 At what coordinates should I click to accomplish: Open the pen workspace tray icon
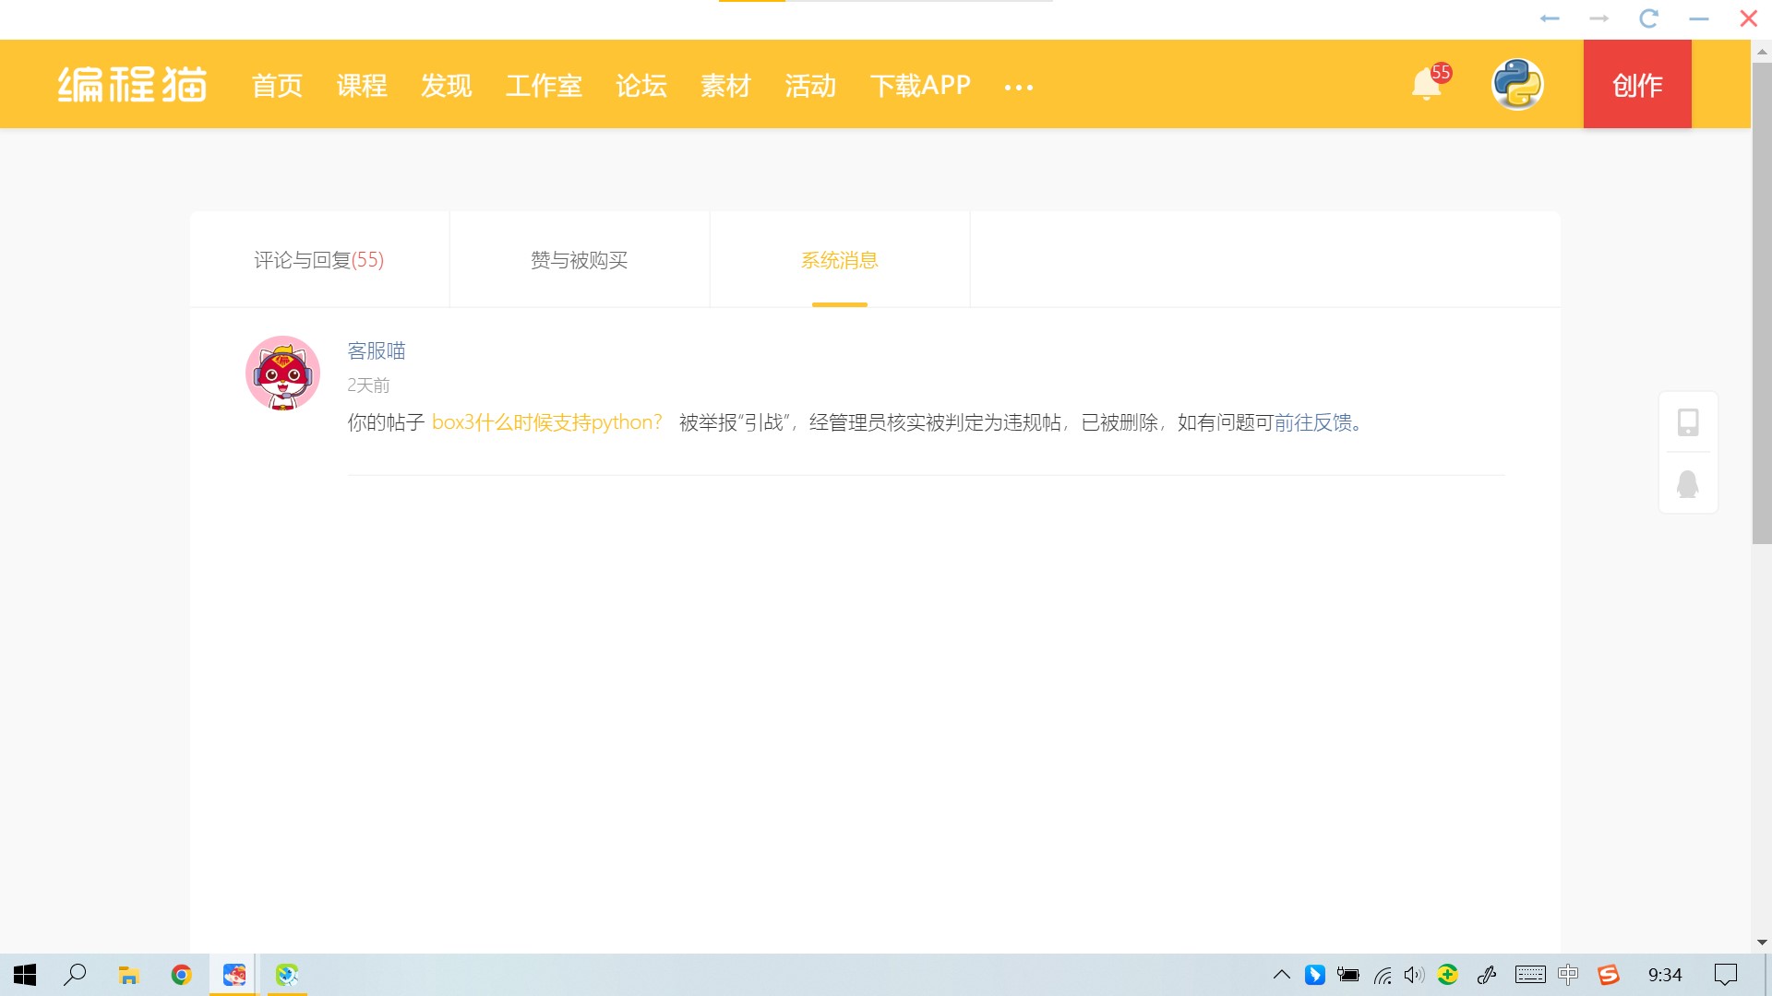(1487, 975)
